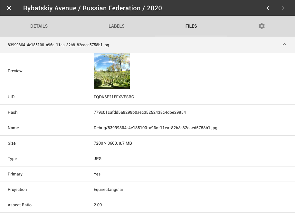Close the Rybatskiy Avenue photo dialog
The width and height of the screenshot is (295, 215).
tap(9, 8)
